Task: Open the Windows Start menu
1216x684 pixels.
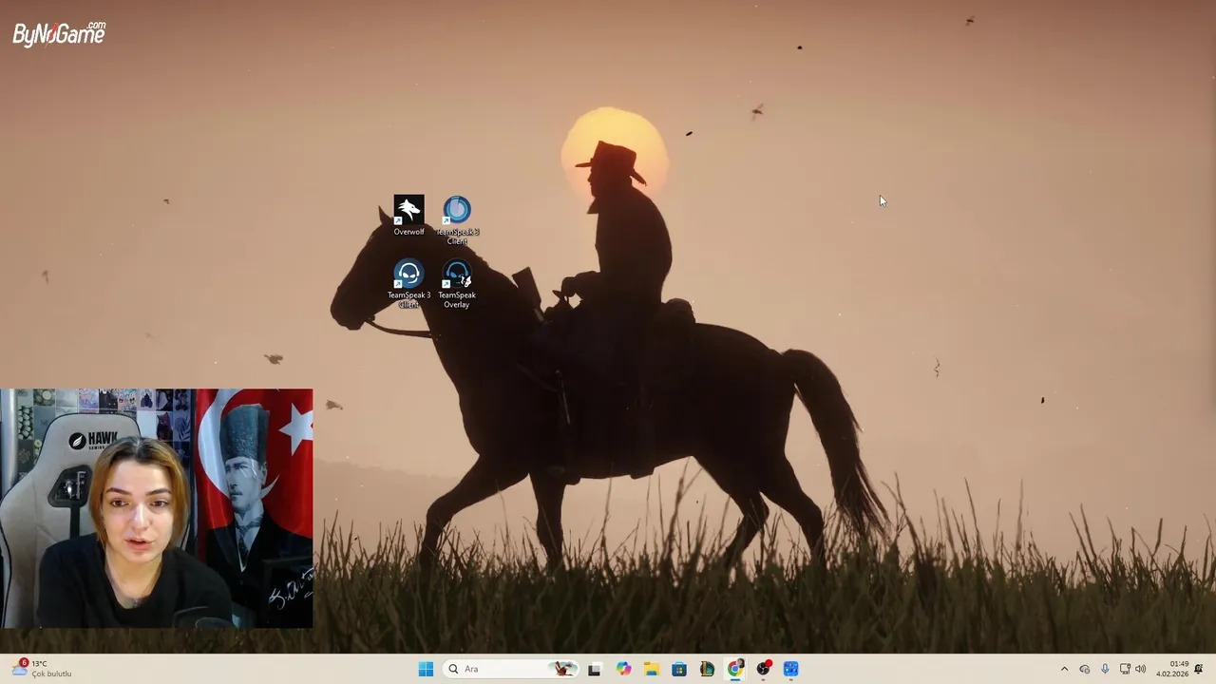Action: coord(426,669)
